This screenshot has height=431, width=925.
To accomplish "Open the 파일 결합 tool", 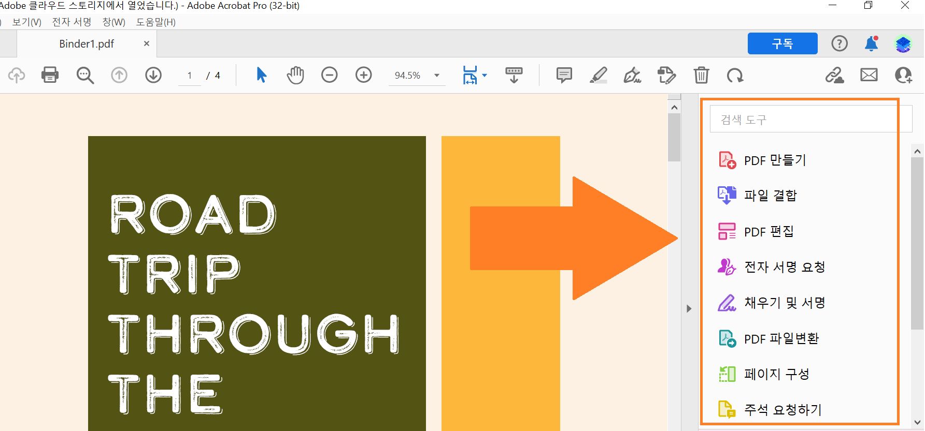I will (x=757, y=196).
